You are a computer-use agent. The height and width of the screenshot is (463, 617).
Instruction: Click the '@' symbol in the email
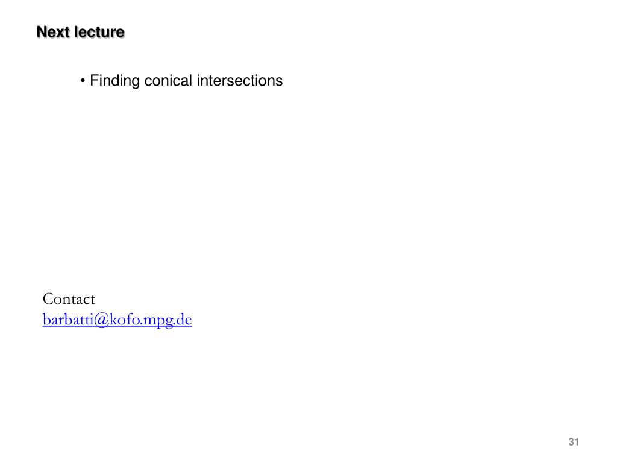tap(101, 320)
